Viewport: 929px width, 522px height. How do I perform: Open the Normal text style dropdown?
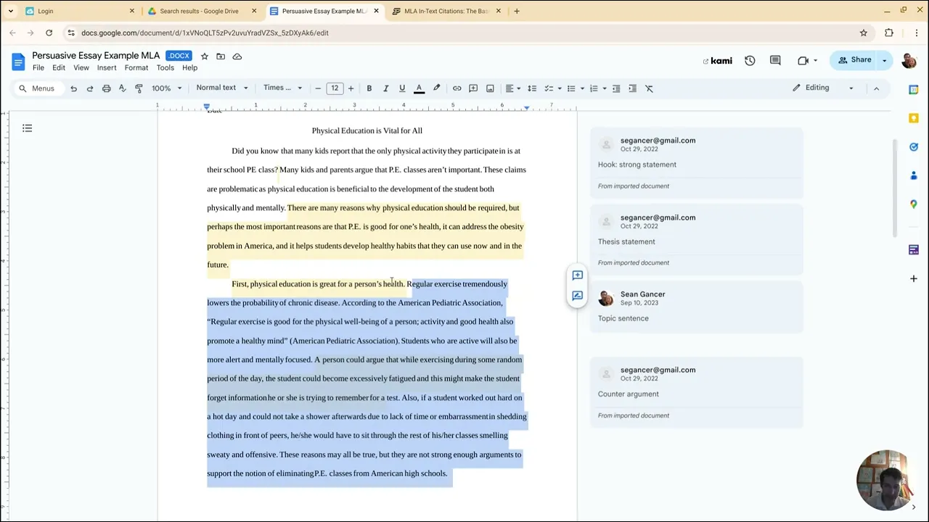221,88
